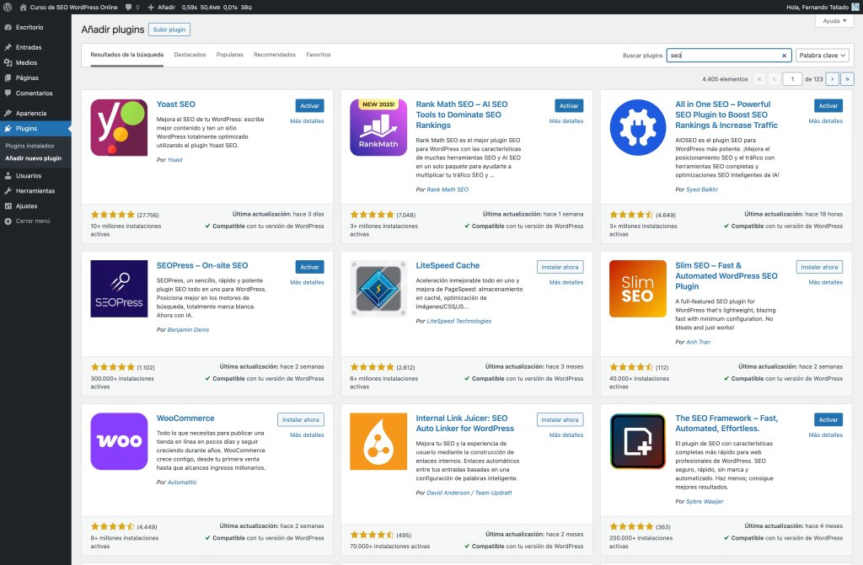This screenshot has height=565, width=863.
Task: Switch to the Populares tab
Action: (229, 55)
